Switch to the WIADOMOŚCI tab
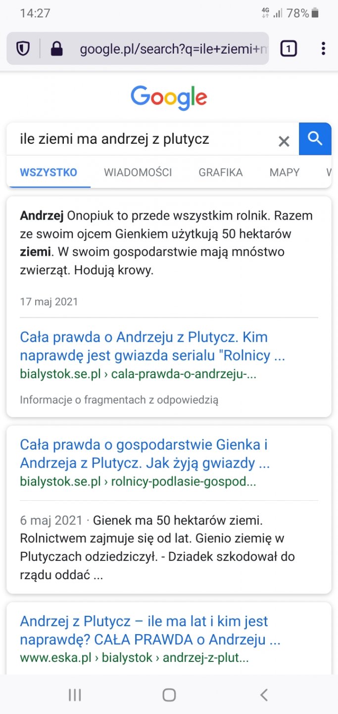The height and width of the screenshot is (714, 338). pos(138,173)
